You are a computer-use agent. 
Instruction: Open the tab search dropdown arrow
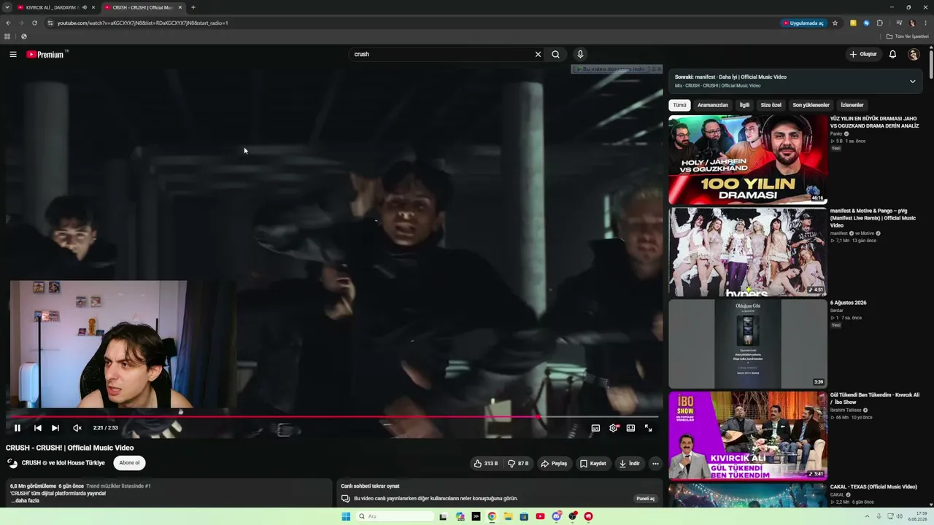7,7
